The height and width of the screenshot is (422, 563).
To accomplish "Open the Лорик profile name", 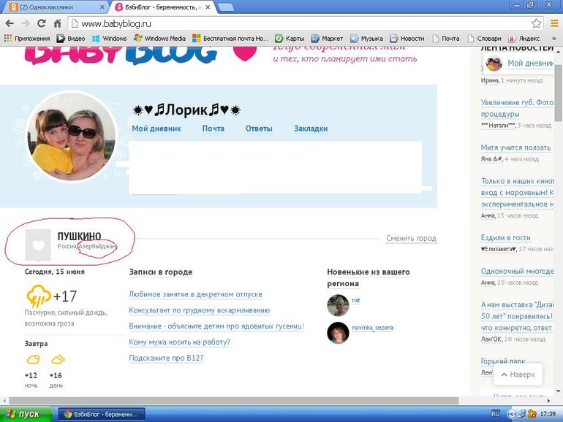I will coord(186,110).
